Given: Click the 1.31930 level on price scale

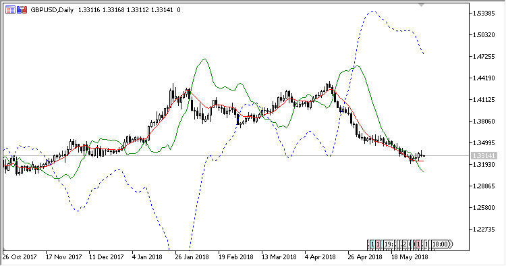Looking at the screenshot, I should click(x=484, y=165).
